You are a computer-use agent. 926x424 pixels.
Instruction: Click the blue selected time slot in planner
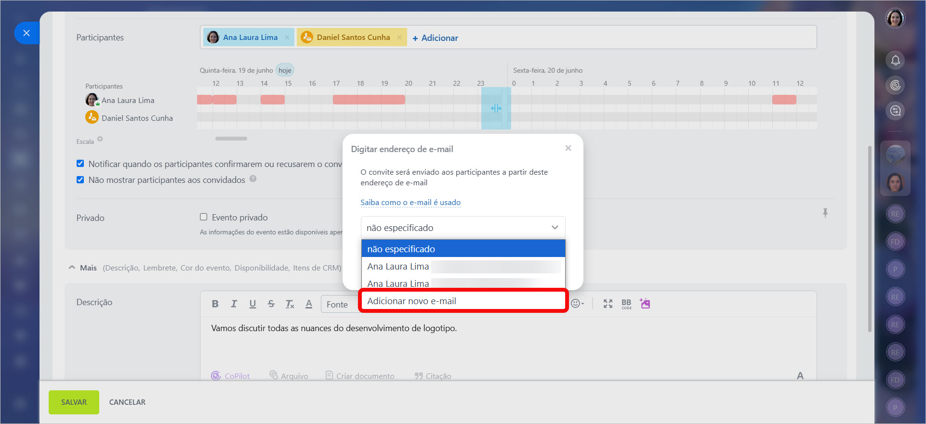tap(496, 108)
